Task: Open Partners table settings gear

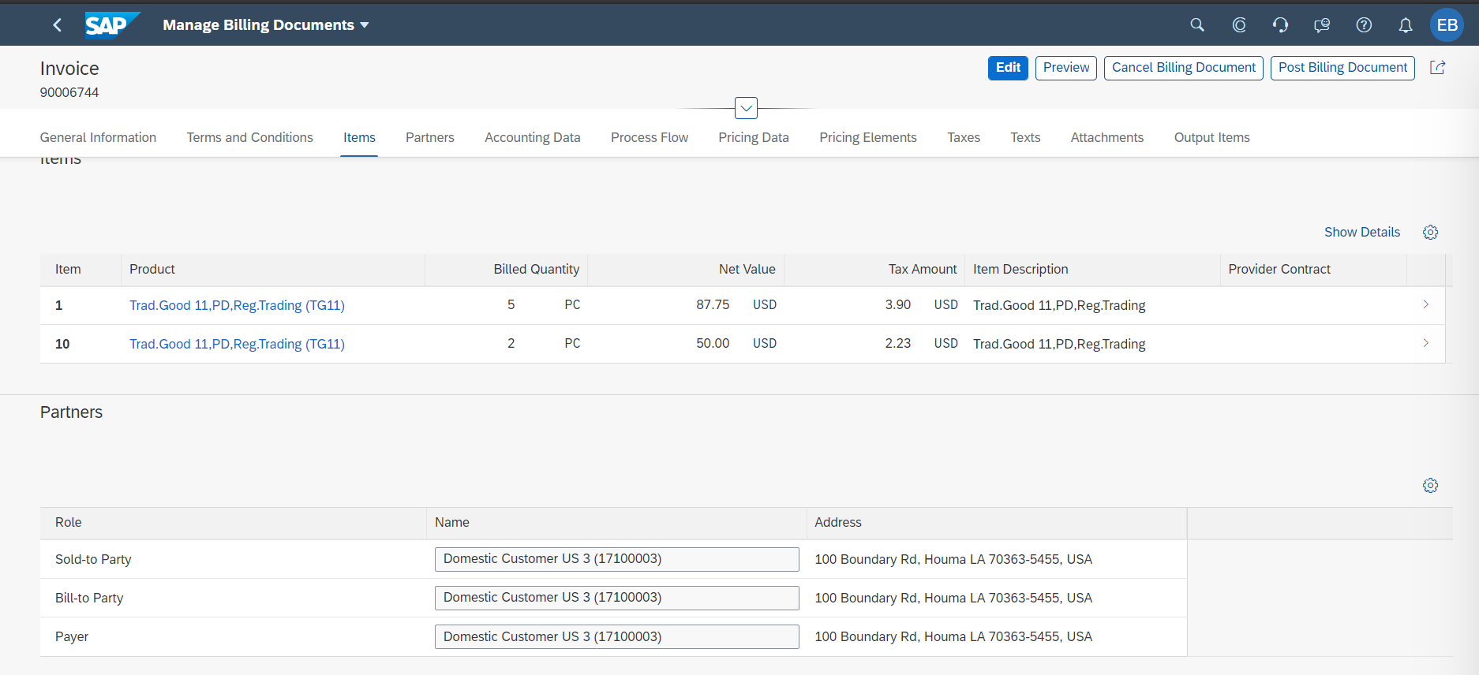Action: pos(1430,486)
